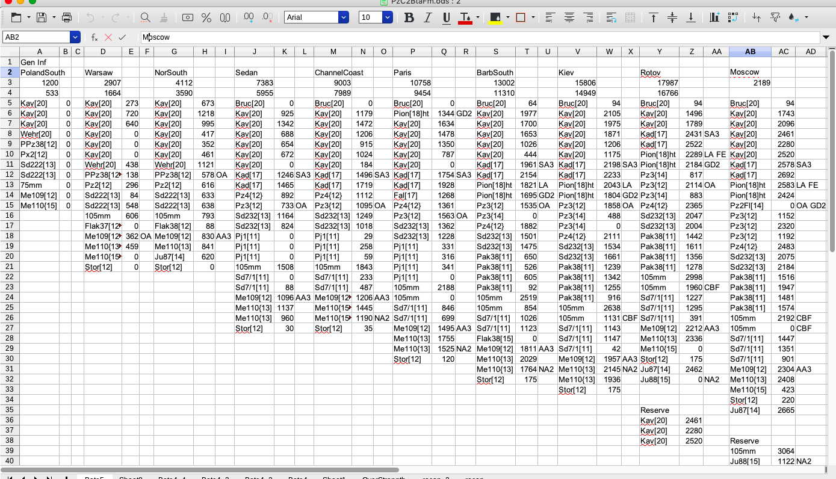Click the Name Box showing AB2

[36, 37]
